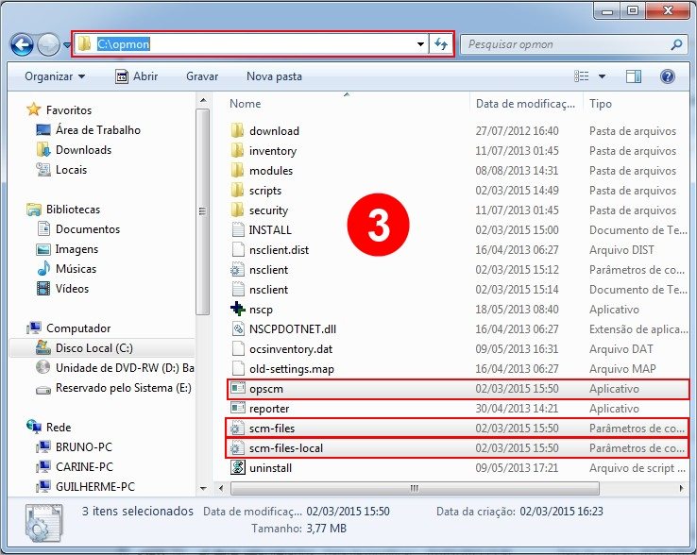Open the view options dropdown arrow
The image size is (697, 555).
(602, 76)
